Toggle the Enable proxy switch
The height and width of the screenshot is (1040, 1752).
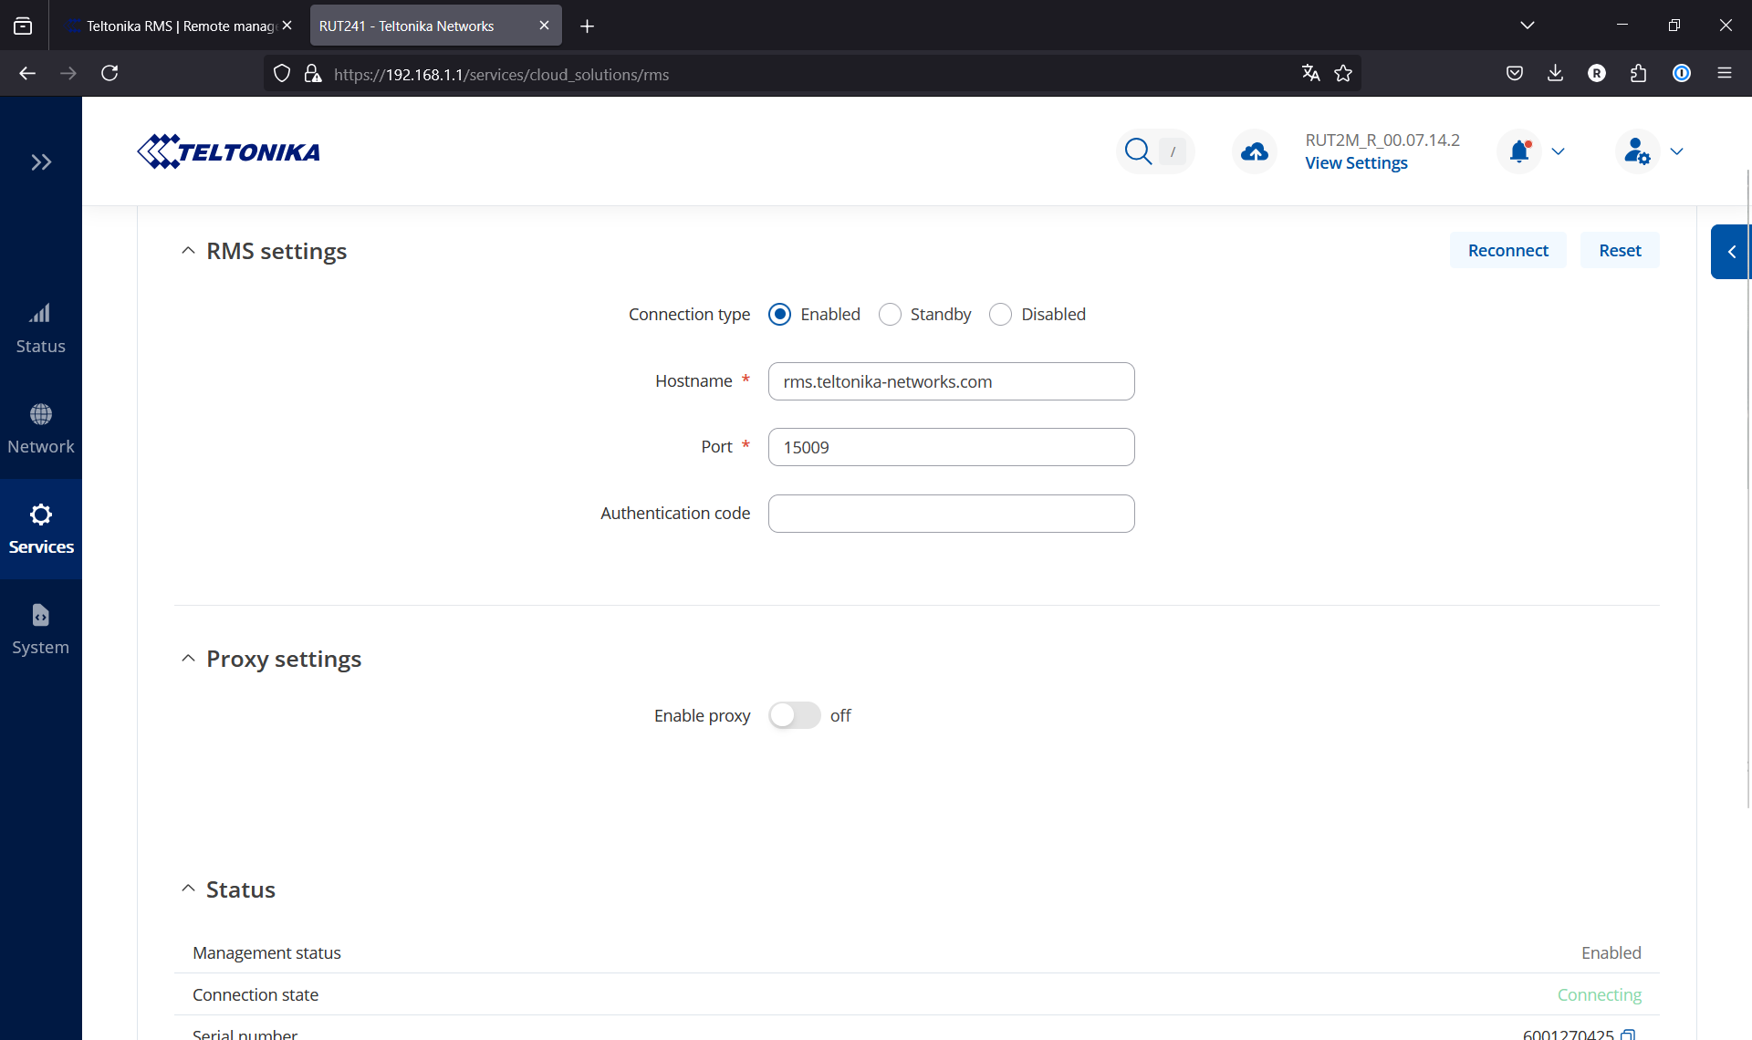click(x=794, y=715)
